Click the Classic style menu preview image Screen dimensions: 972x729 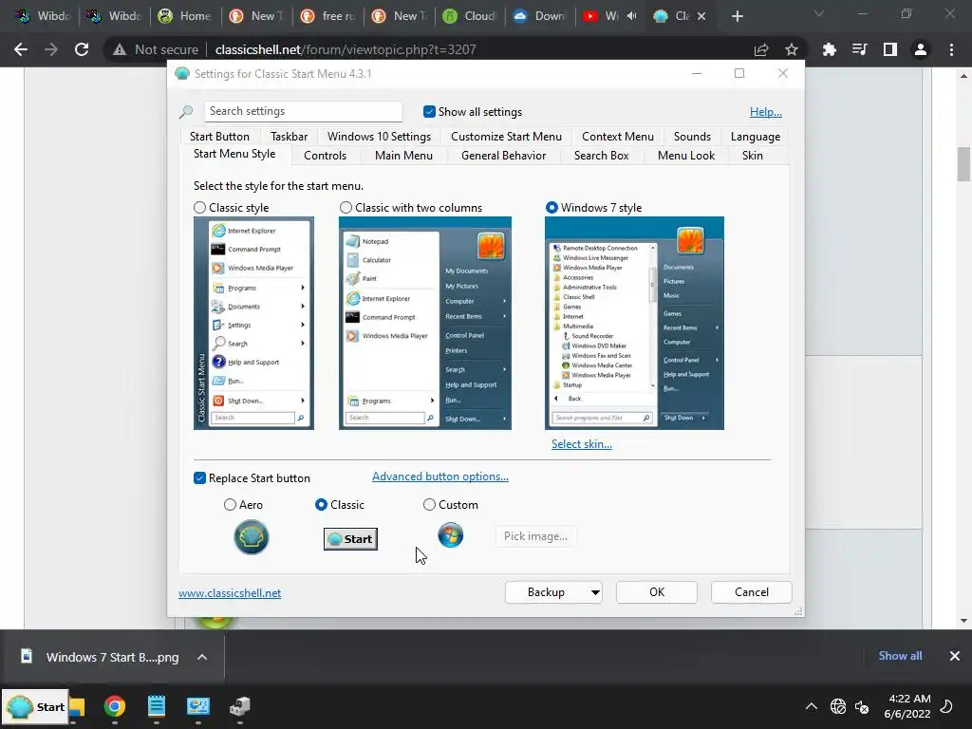tap(253, 323)
